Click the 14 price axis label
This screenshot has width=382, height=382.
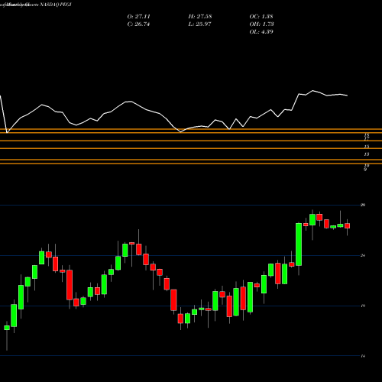click(x=363, y=356)
